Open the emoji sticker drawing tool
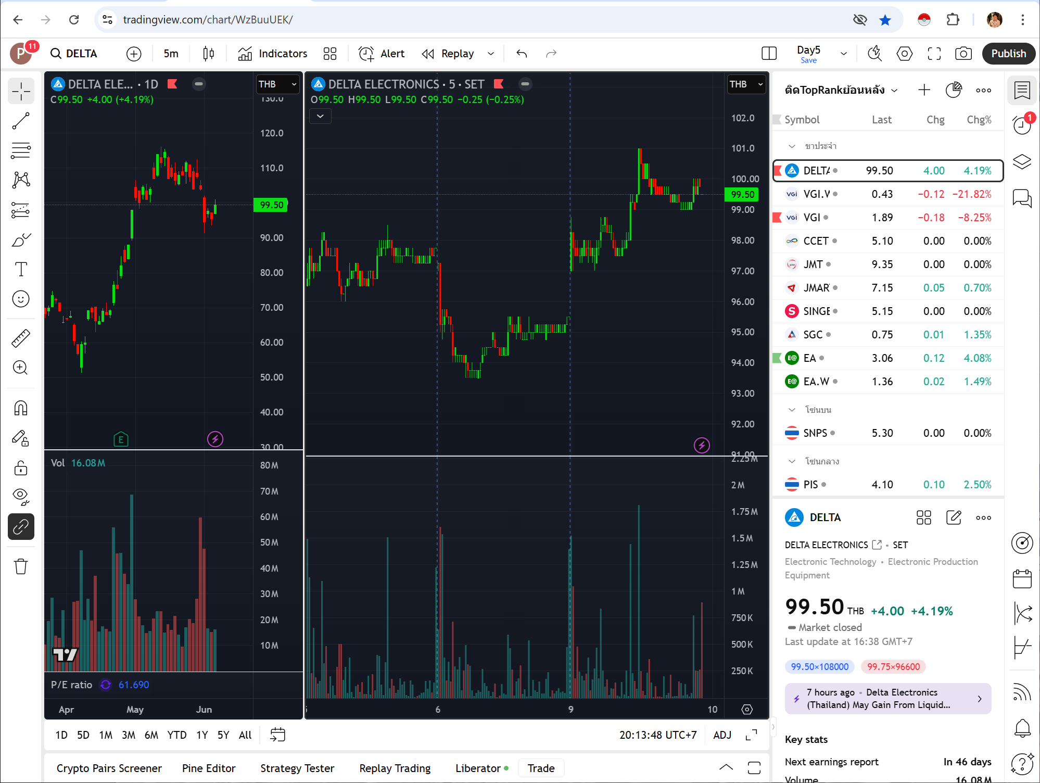The height and width of the screenshot is (783, 1040). point(21,299)
